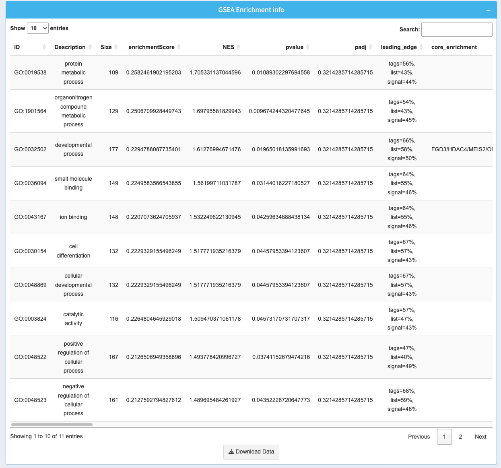Collapse the GSEA Enrichment info panel

coord(488,10)
